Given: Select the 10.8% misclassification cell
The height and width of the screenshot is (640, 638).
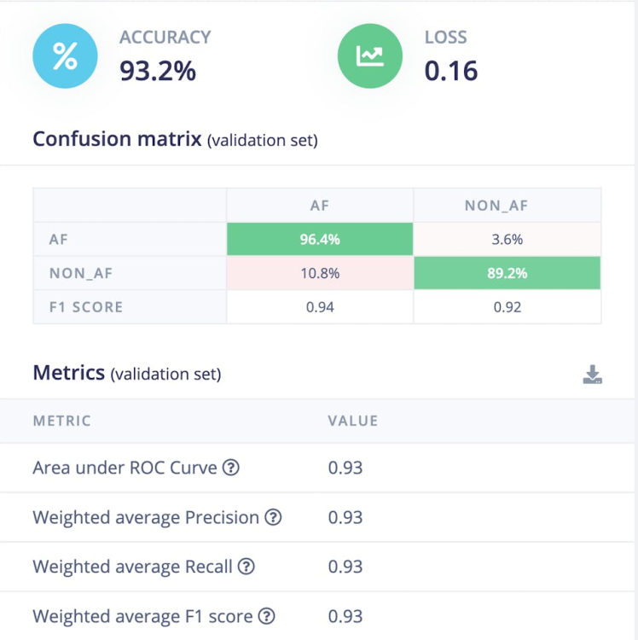Looking at the screenshot, I should click(320, 273).
